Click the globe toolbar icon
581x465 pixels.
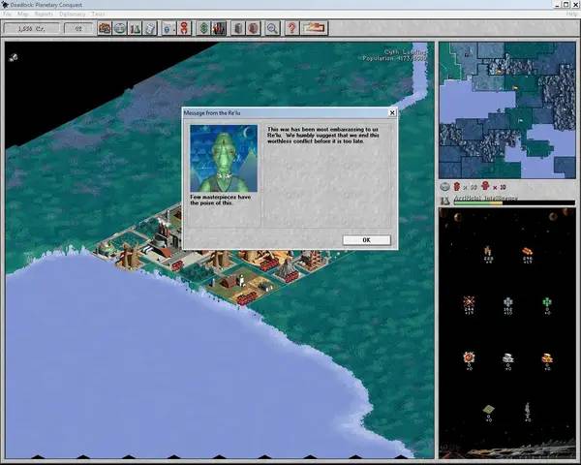[119, 28]
